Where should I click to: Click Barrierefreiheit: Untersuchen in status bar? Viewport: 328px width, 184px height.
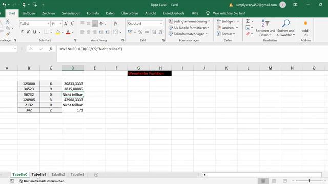tap(42, 181)
